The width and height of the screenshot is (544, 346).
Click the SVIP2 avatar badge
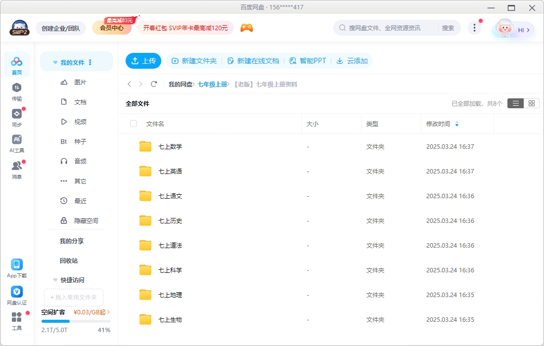coord(19,28)
